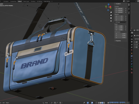Image resolution: width=139 pixels, height=104 pixels.
Task: Open the View Layer properties tab icon
Action: click(x=132, y=44)
